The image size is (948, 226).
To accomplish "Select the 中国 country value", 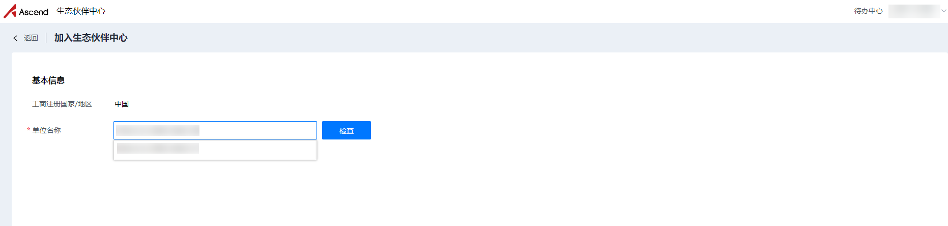I will pos(122,104).
